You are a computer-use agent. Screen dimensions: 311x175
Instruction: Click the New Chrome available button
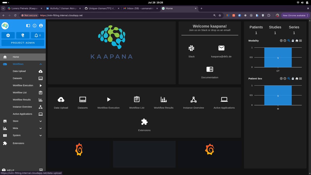tap(295, 15)
